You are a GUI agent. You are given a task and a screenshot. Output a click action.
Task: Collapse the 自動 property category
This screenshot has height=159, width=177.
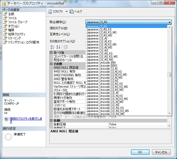click(x=51, y=121)
